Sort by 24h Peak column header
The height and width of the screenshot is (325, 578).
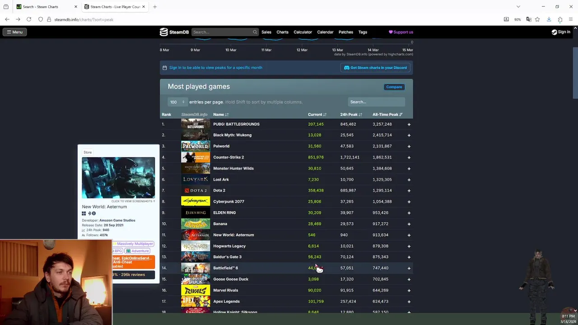point(351,115)
